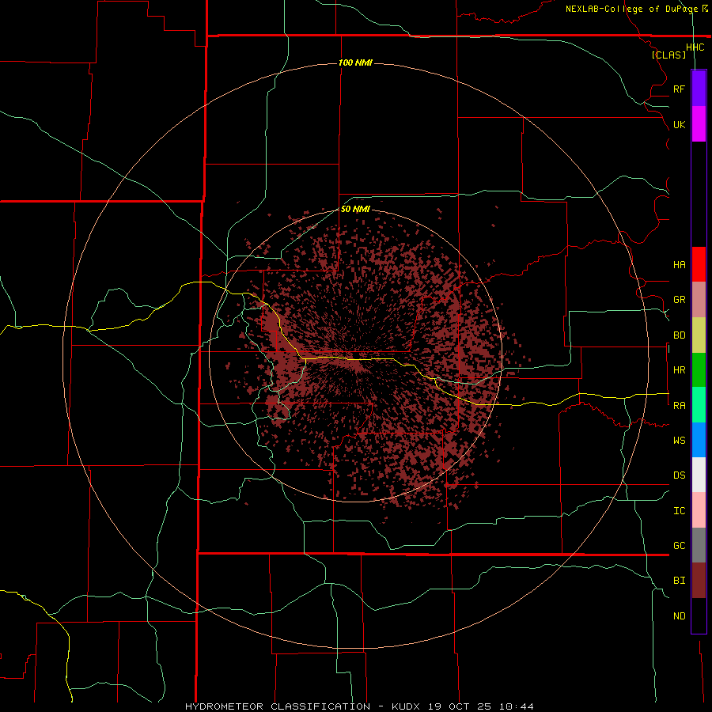Click the 'IC' legend label
712x712 pixels.
tap(679, 511)
